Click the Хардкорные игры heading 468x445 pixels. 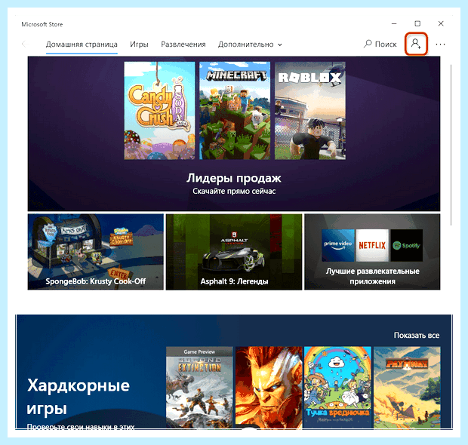(79, 397)
